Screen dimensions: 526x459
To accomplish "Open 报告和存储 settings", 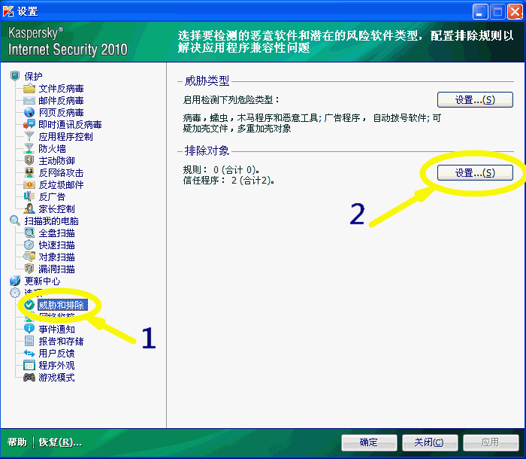I will [x=61, y=342].
